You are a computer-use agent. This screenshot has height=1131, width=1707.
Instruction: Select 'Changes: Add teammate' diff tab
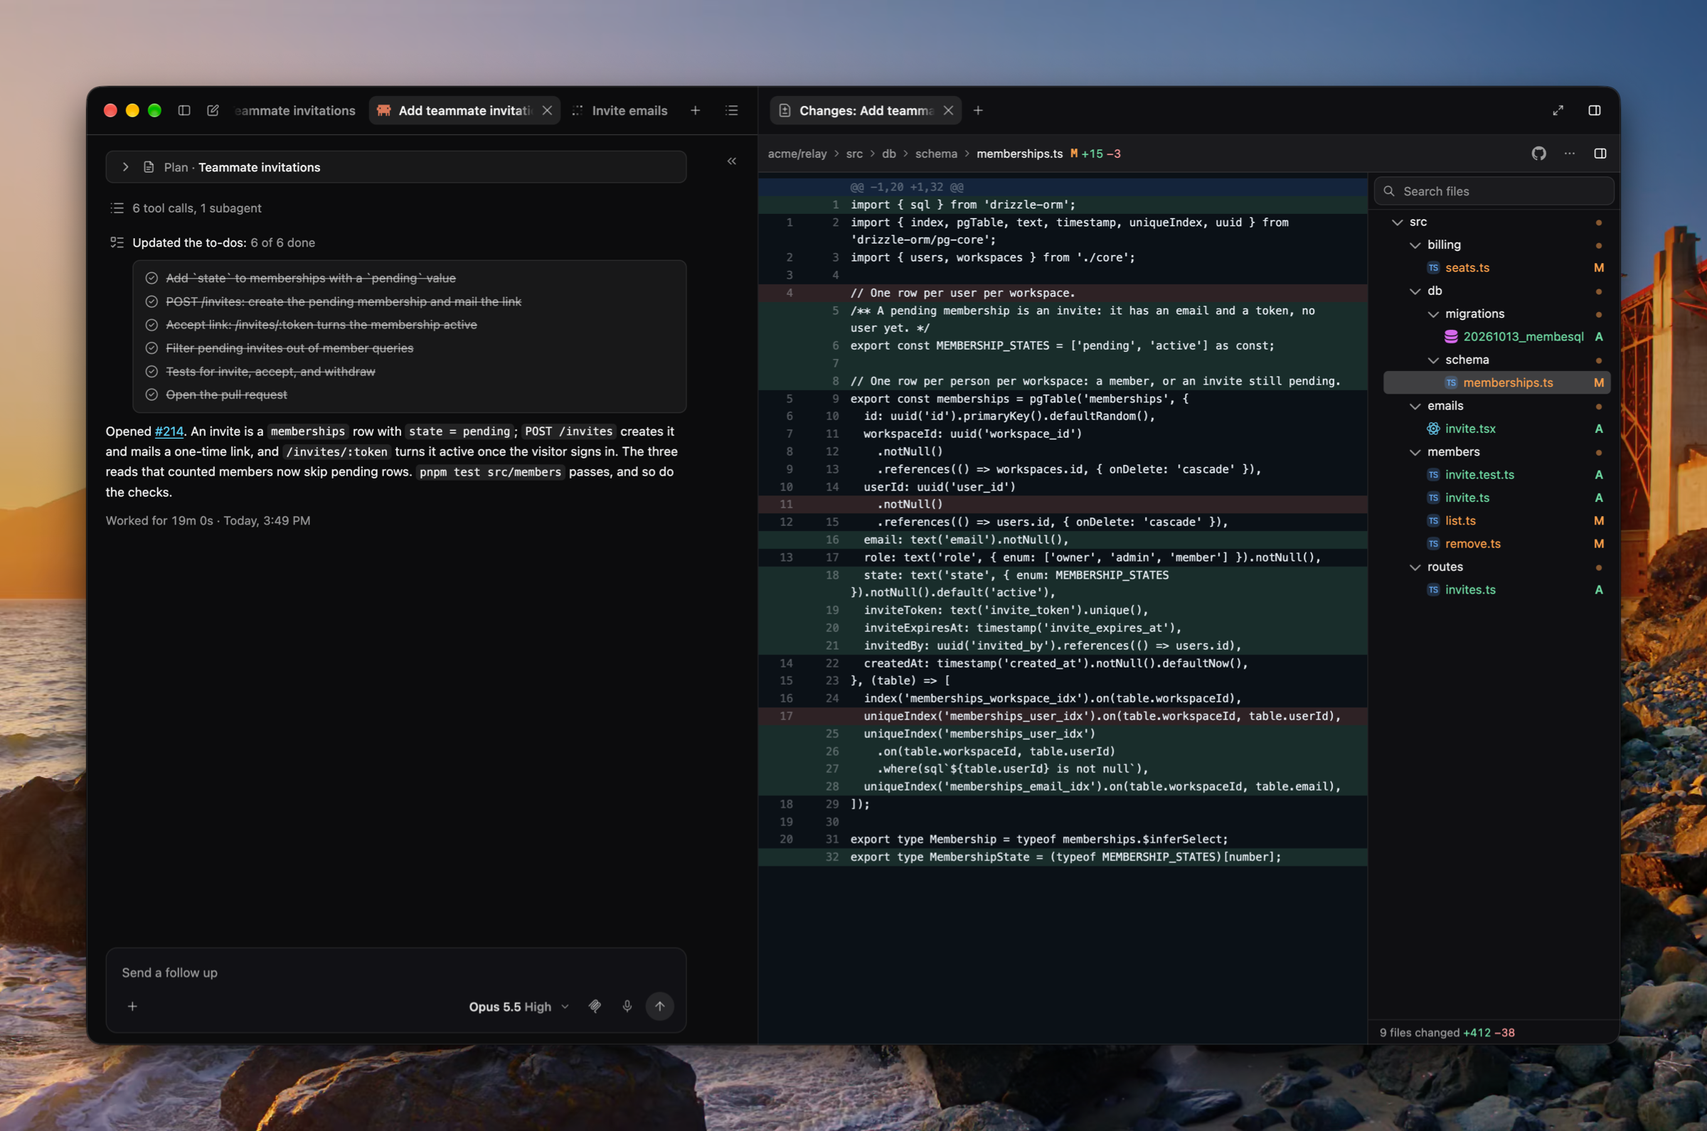pyautogui.click(x=866, y=110)
